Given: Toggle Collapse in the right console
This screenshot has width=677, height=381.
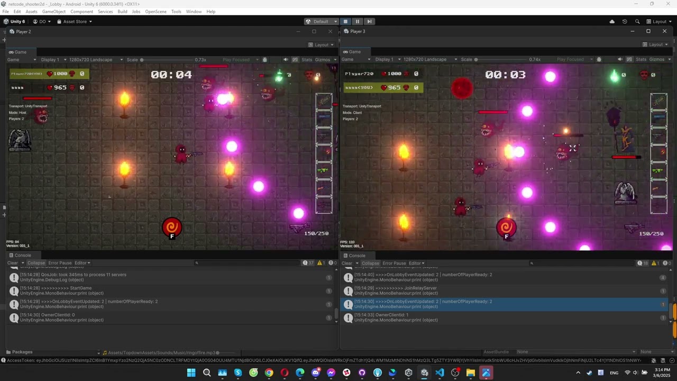Looking at the screenshot, I should [370, 263].
